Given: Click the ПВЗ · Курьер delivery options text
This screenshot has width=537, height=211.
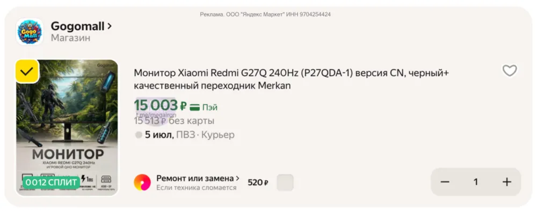Looking at the screenshot, I should click(x=206, y=135).
